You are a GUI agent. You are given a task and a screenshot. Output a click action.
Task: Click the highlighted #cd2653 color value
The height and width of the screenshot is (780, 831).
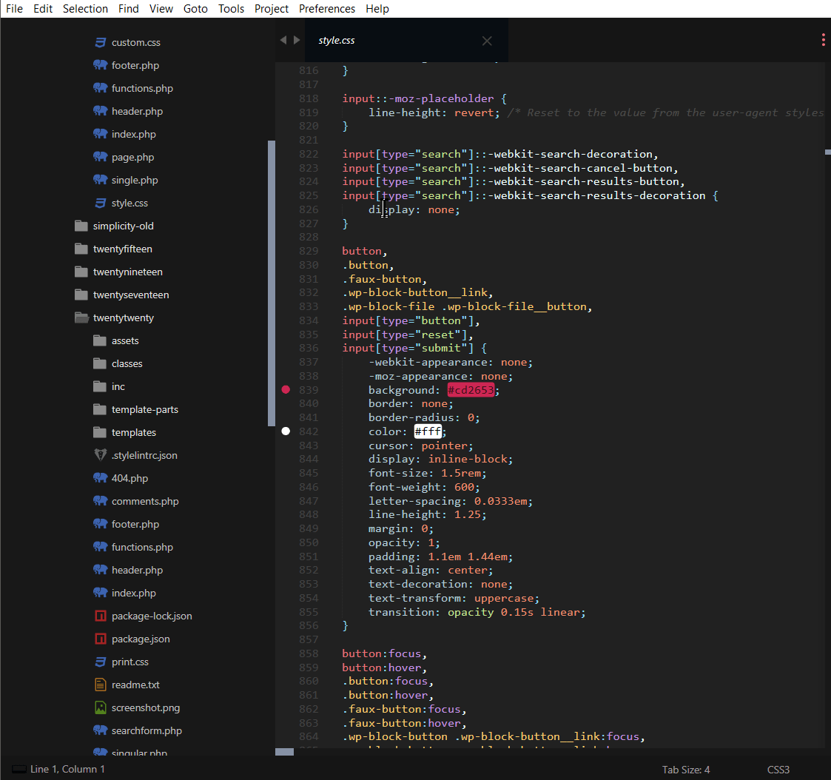click(471, 389)
